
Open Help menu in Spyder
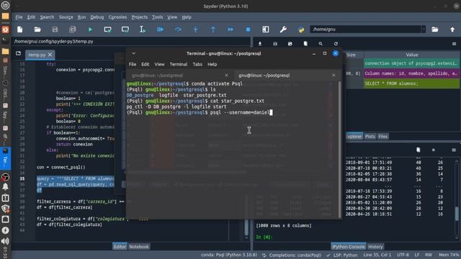187,17
